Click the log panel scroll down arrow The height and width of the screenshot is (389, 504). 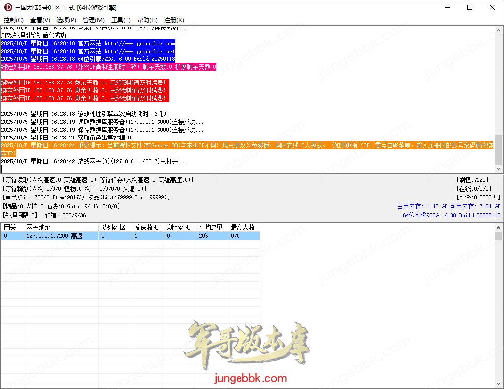coord(499,168)
